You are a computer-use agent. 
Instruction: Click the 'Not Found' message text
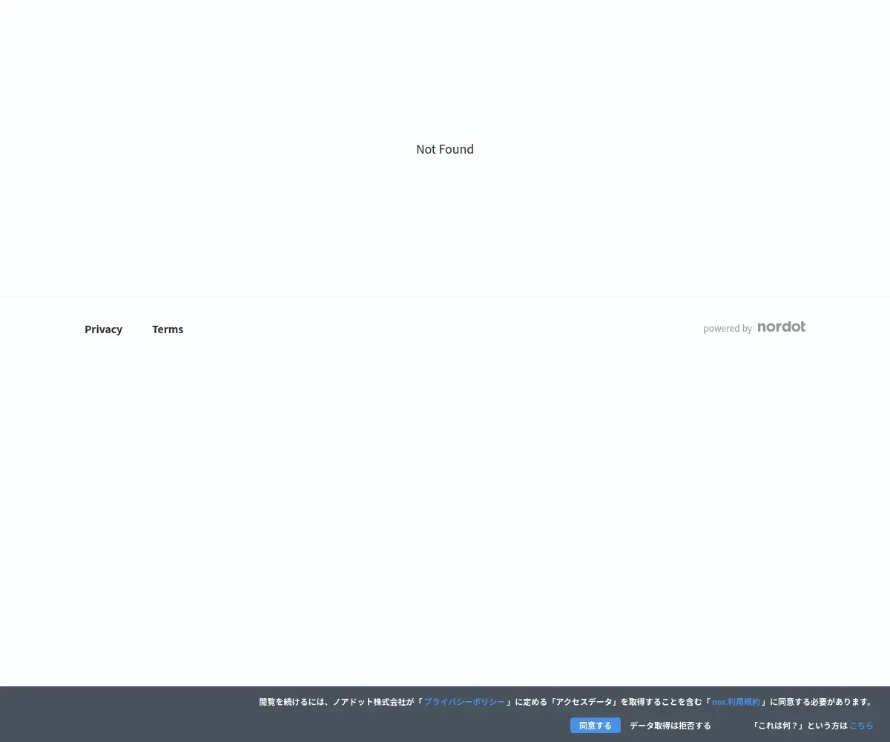445,149
